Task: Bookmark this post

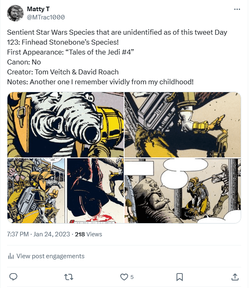Action: [180, 276]
